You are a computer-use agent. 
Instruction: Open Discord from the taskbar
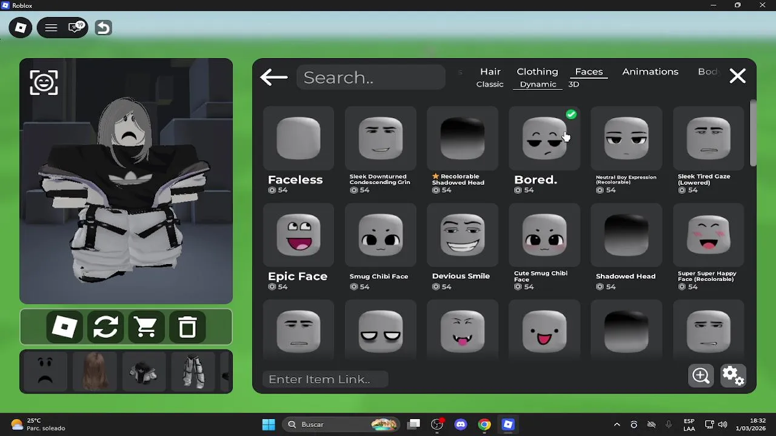pos(461,424)
